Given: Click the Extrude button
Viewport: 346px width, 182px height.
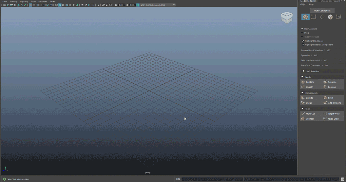Looking at the screenshot, I should [x=311, y=98].
